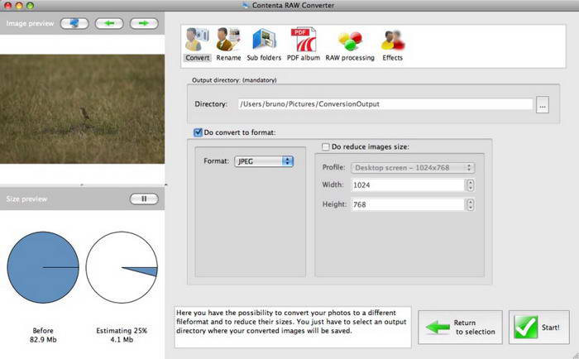The width and height of the screenshot is (579, 359).
Task: Open the Sub folders section
Action: tap(264, 45)
